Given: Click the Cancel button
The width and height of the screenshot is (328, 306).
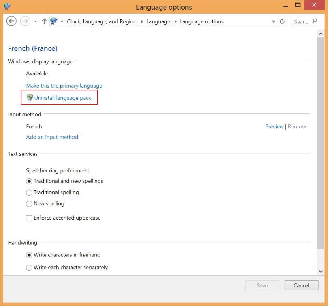Looking at the screenshot, I should click(x=301, y=285).
